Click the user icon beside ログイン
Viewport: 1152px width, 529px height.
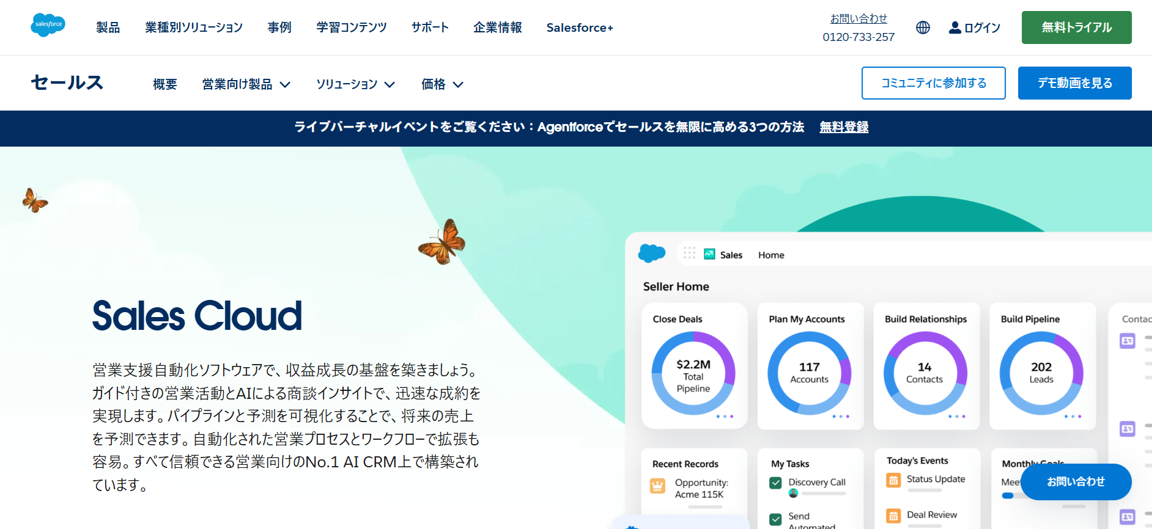pos(954,27)
